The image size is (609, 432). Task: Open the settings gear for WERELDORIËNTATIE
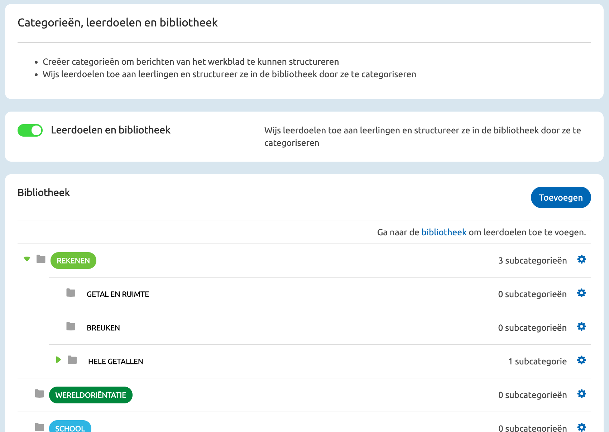tap(581, 394)
